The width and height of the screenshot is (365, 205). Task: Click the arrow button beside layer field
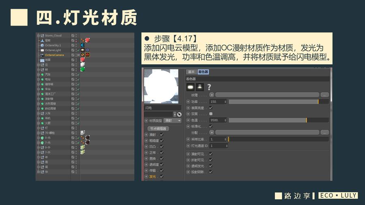(175, 114)
